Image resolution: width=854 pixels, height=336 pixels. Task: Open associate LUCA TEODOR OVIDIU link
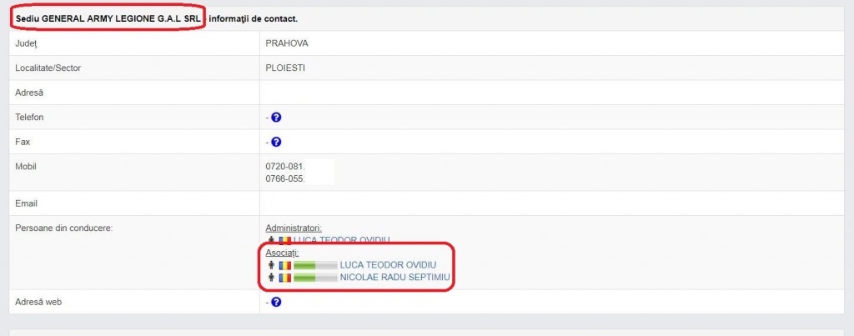[x=388, y=265]
